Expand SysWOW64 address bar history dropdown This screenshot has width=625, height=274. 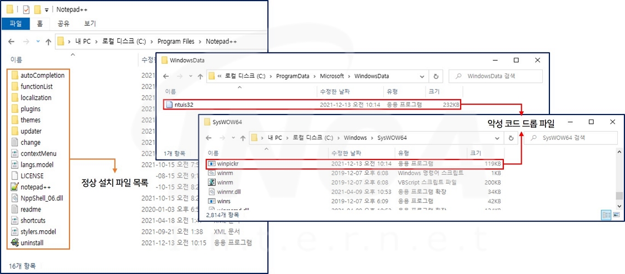coord(497,138)
